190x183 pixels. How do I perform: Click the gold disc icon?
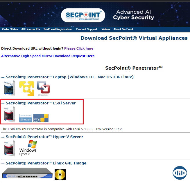pos(60,174)
